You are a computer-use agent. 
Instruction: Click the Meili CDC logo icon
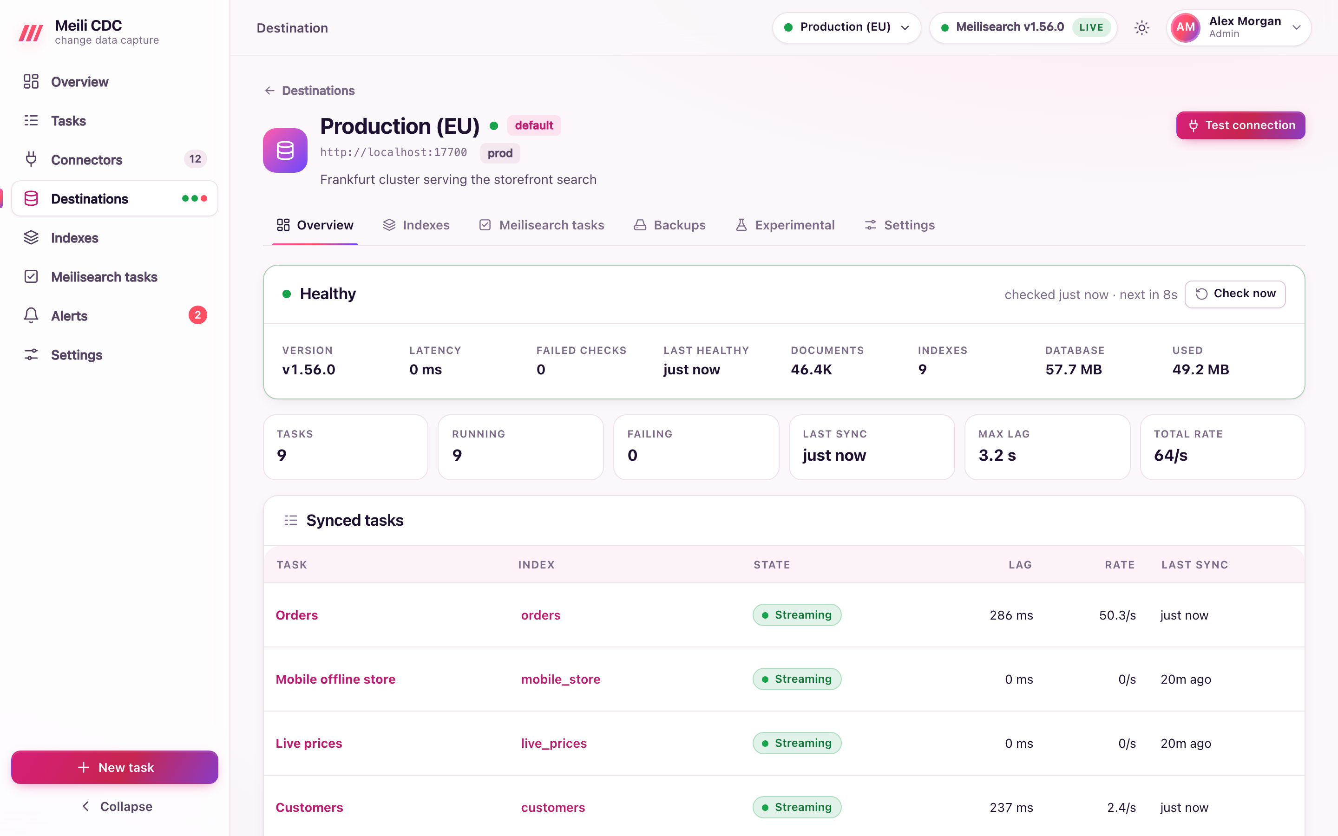(31, 33)
